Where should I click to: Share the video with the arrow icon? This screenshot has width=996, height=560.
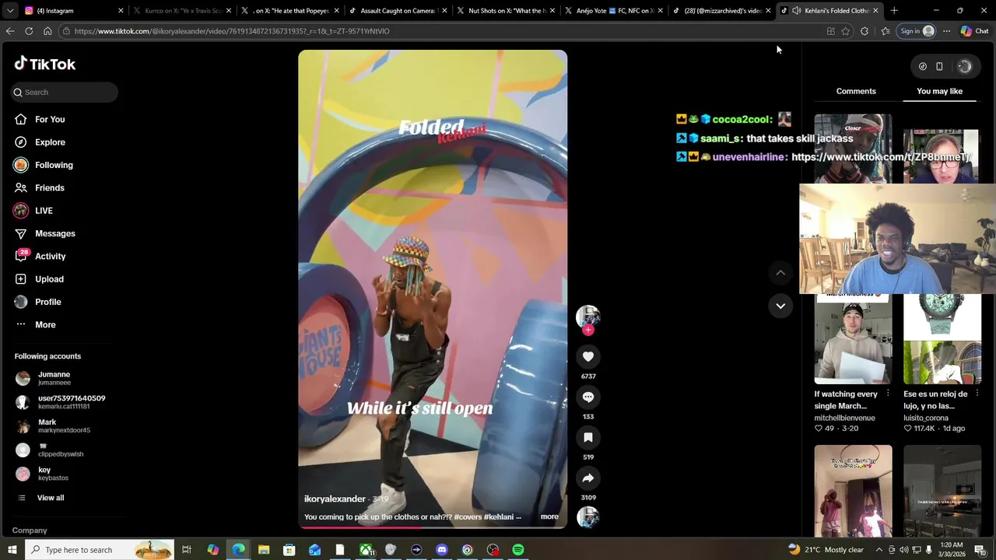coord(588,478)
